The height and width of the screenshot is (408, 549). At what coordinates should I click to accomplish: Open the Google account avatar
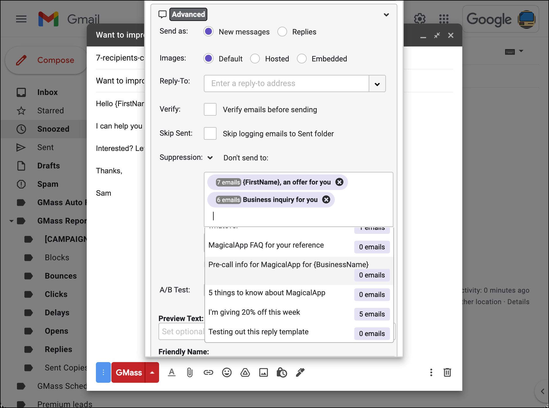pos(526,19)
